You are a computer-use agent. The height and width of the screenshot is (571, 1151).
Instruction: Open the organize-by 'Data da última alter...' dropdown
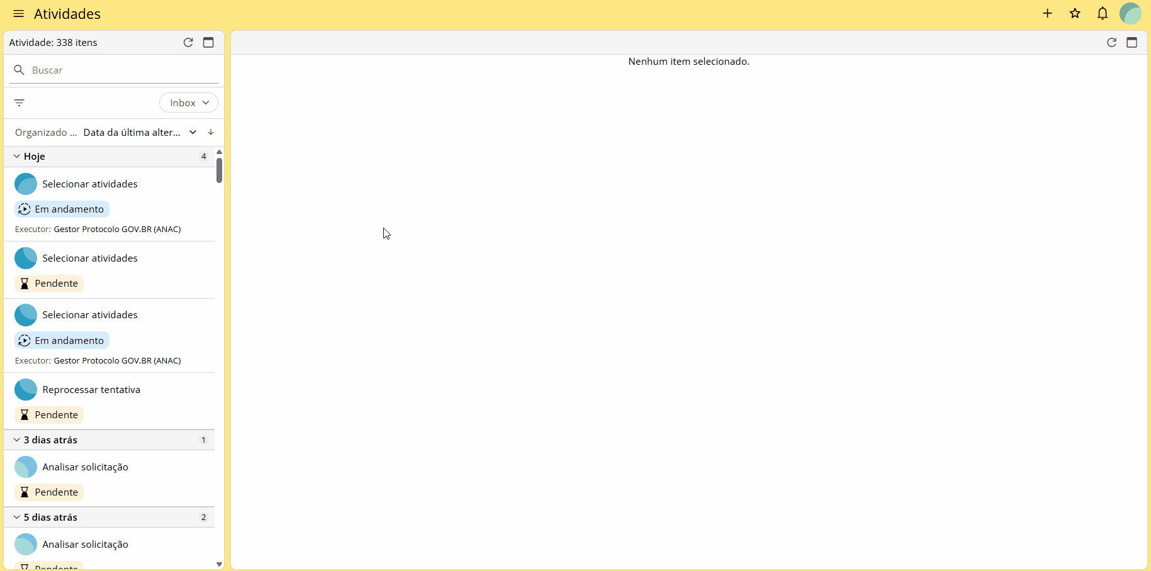tap(140, 132)
